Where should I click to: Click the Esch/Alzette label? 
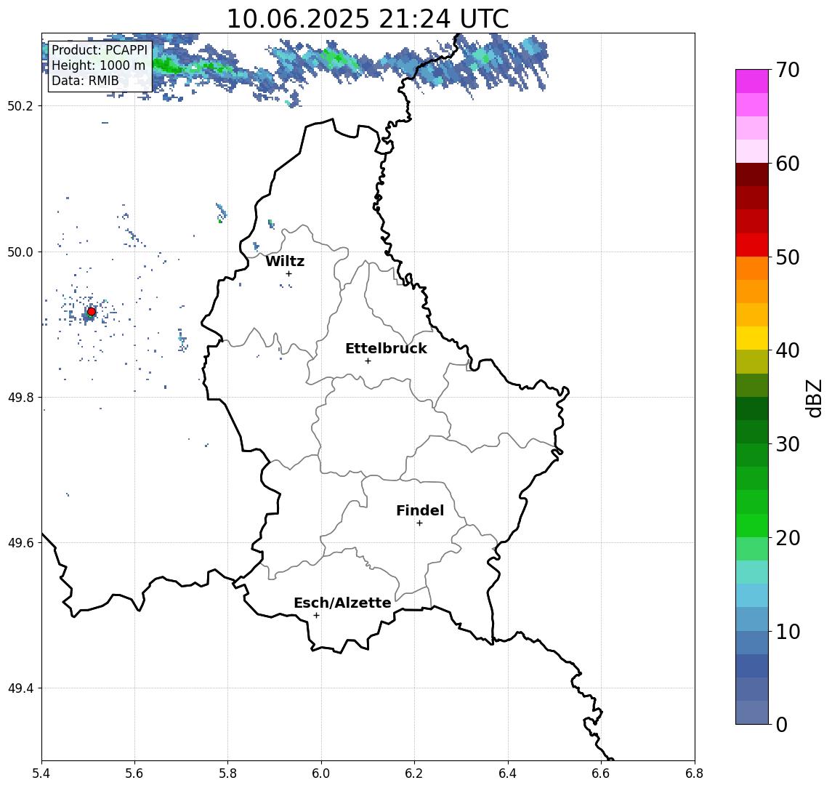[342, 603]
